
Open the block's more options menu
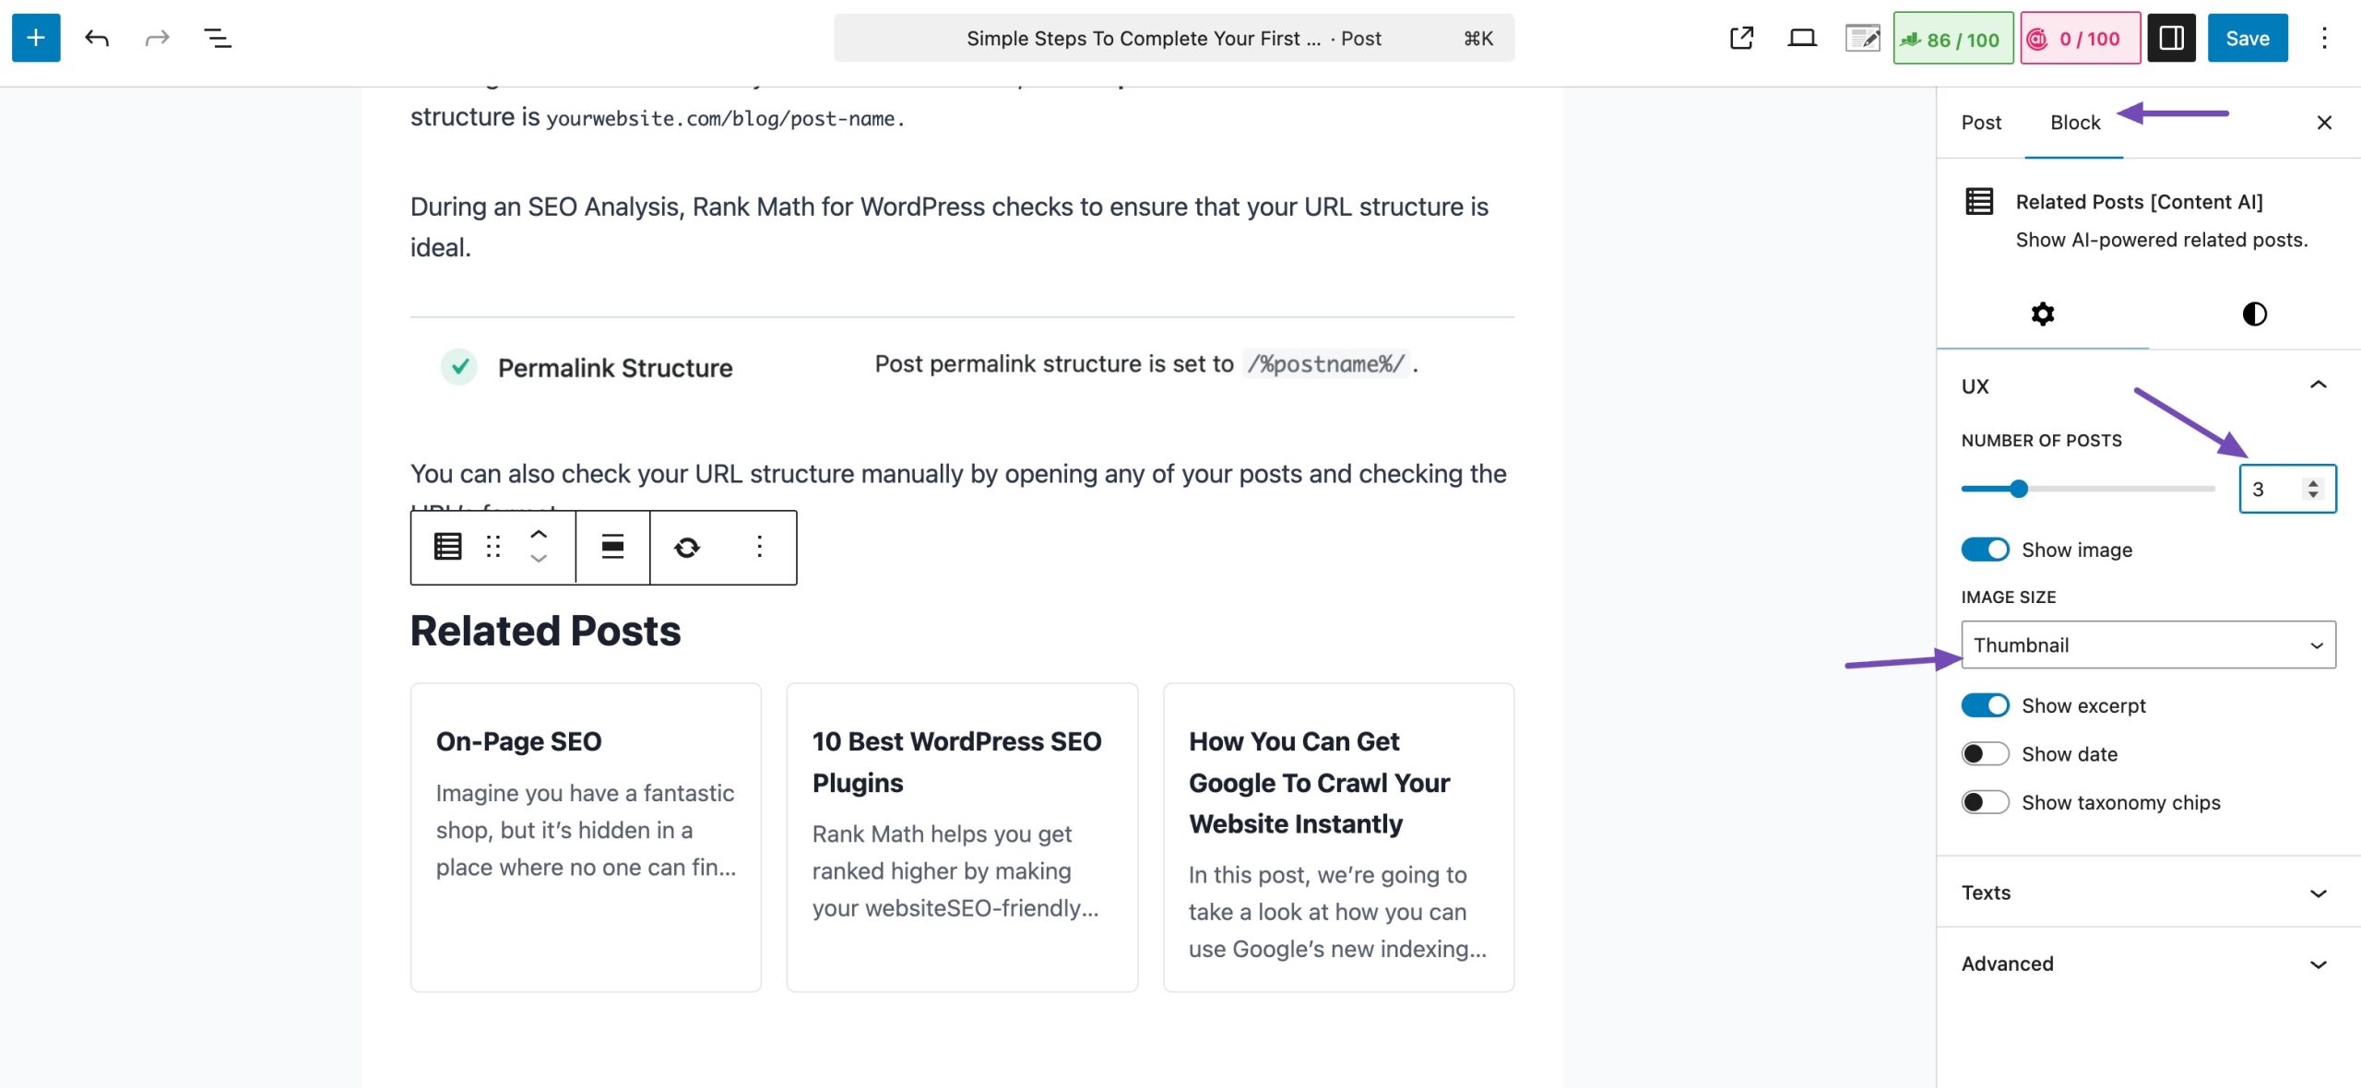click(x=759, y=547)
